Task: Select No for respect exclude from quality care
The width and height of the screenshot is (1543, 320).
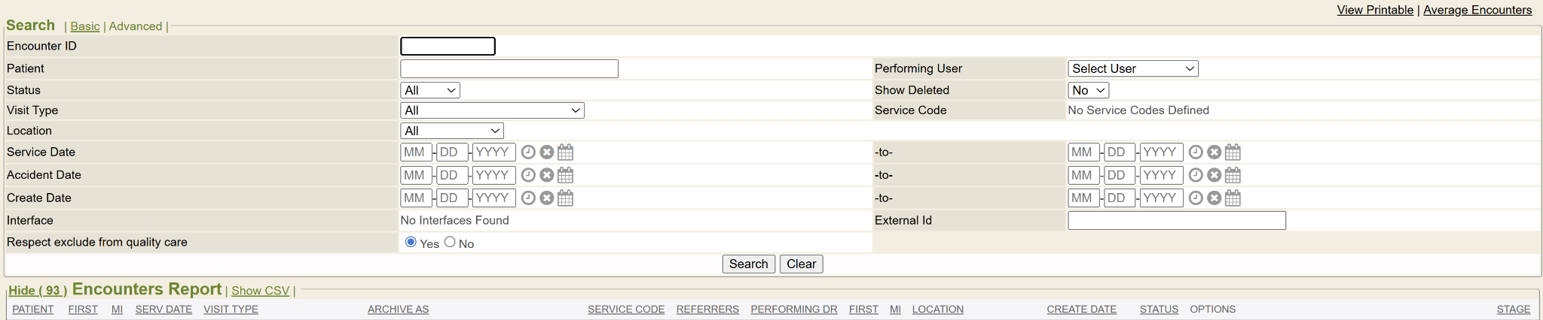Action: point(450,242)
